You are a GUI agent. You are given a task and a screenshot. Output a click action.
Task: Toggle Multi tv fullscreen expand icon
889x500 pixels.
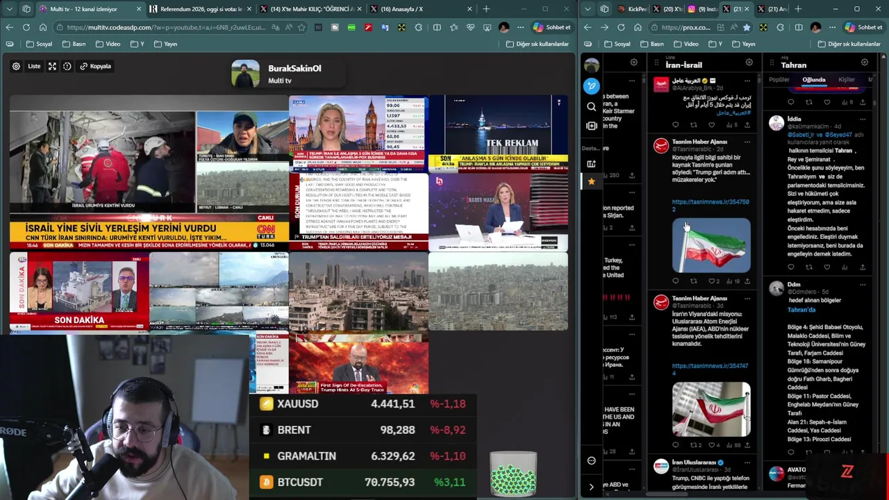point(52,66)
